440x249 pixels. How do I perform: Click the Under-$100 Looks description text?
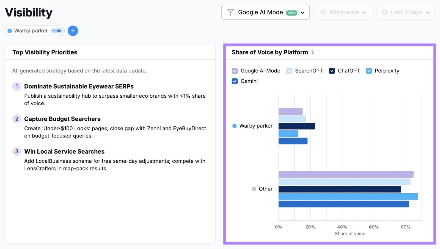115,132
